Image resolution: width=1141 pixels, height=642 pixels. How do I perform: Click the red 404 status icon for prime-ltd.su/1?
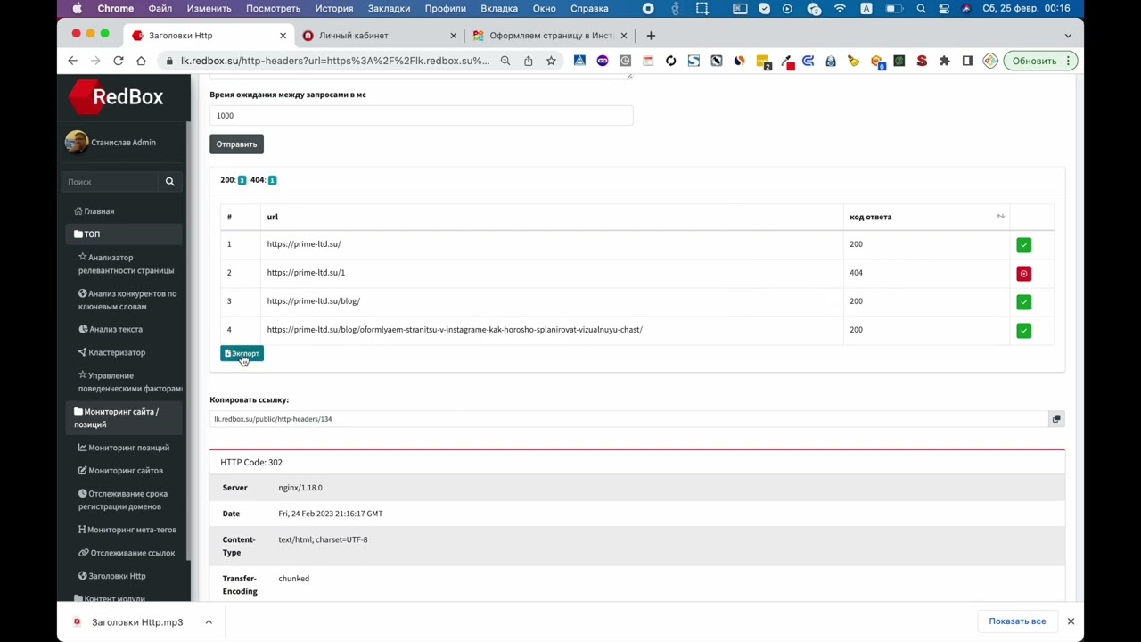pyautogui.click(x=1023, y=273)
